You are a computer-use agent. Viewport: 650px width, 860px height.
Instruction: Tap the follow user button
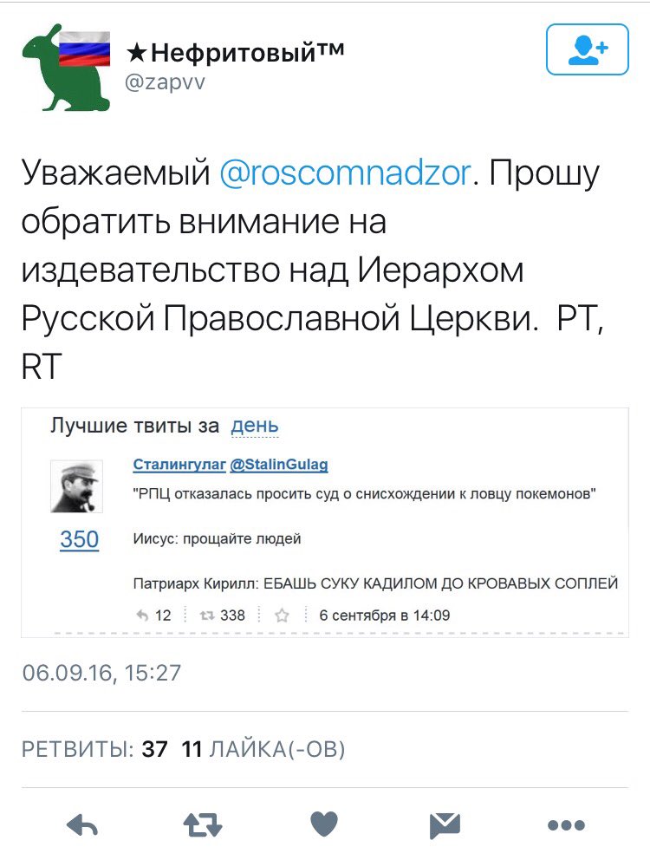pyautogui.click(x=587, y=49)
